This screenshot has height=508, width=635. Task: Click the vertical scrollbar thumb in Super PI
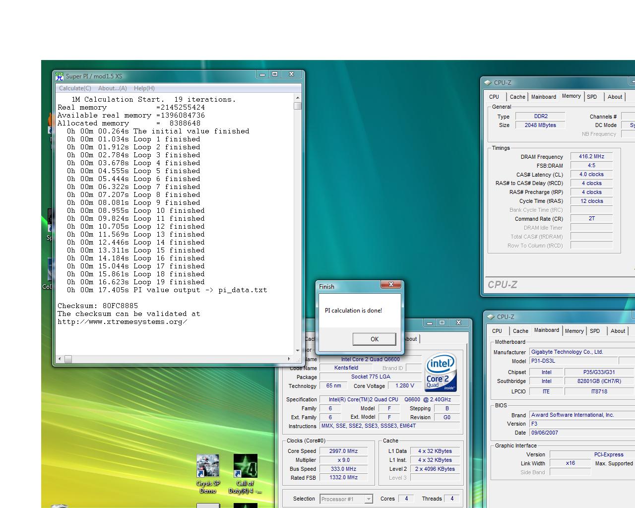point(298,106)
